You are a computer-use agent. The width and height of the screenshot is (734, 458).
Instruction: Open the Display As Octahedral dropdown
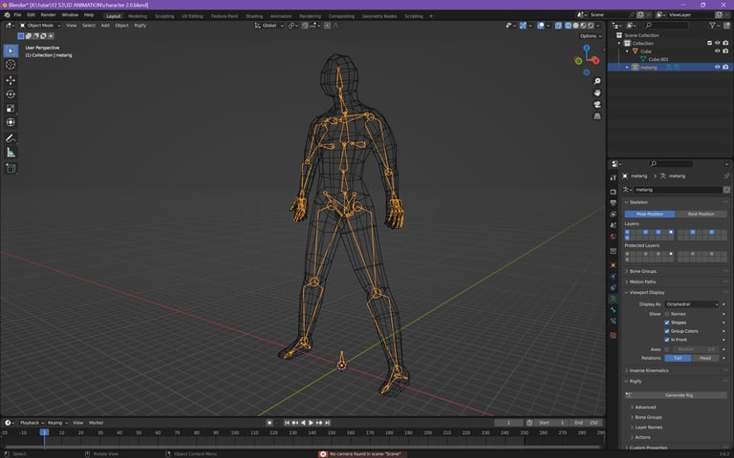692,303
